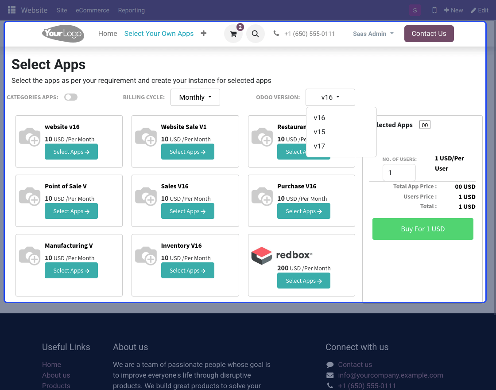Click Restaurant app image placeholder
The image size is (496, 390).
pyautogui.click(x=262, y=137)
